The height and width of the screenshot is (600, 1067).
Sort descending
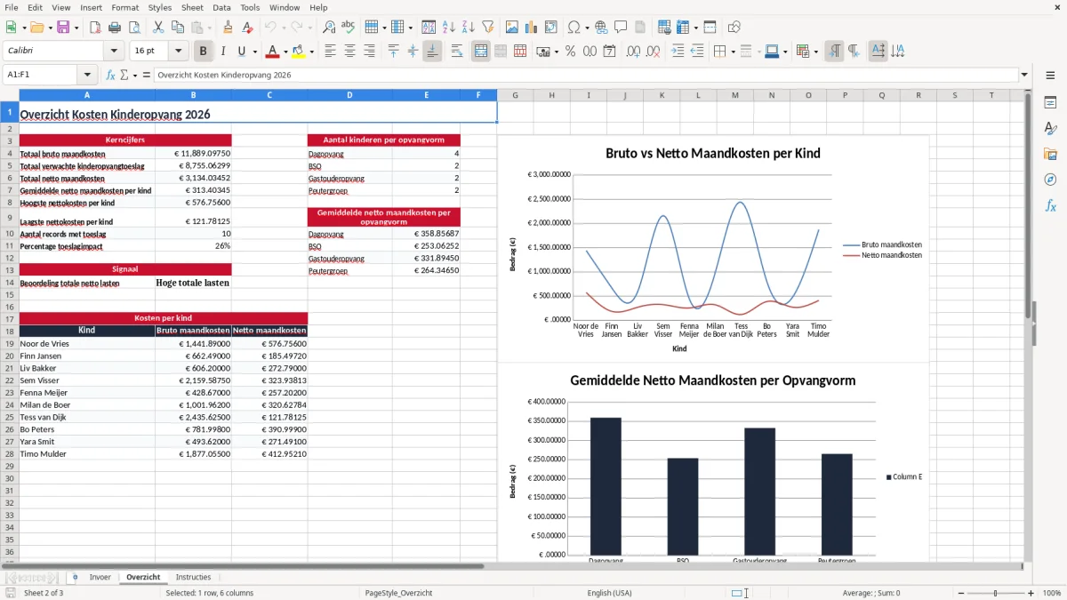(x=468, y=28)
